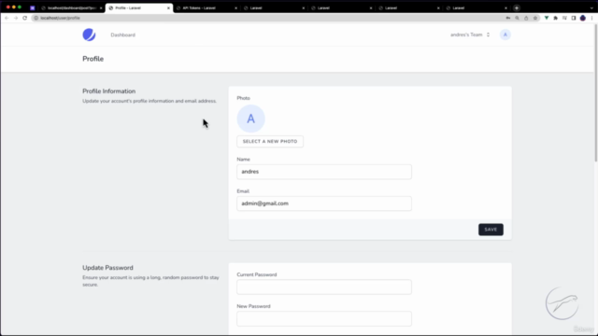Click the Profile Information heading

point(109,91)
